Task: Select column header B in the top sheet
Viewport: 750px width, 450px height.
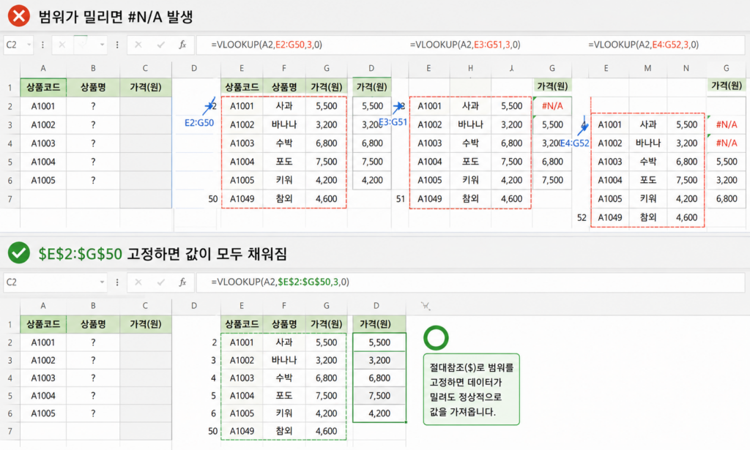Action: pos(93,68)
